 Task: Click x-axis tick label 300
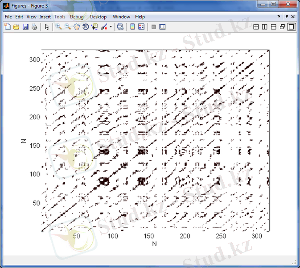257,236
